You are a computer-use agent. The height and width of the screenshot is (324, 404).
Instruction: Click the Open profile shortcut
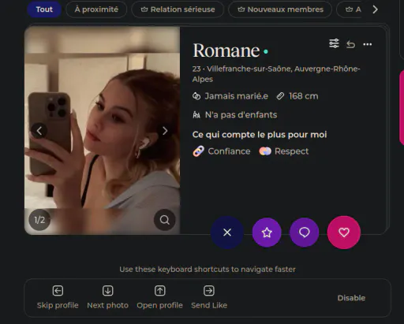tap(159, 297)
